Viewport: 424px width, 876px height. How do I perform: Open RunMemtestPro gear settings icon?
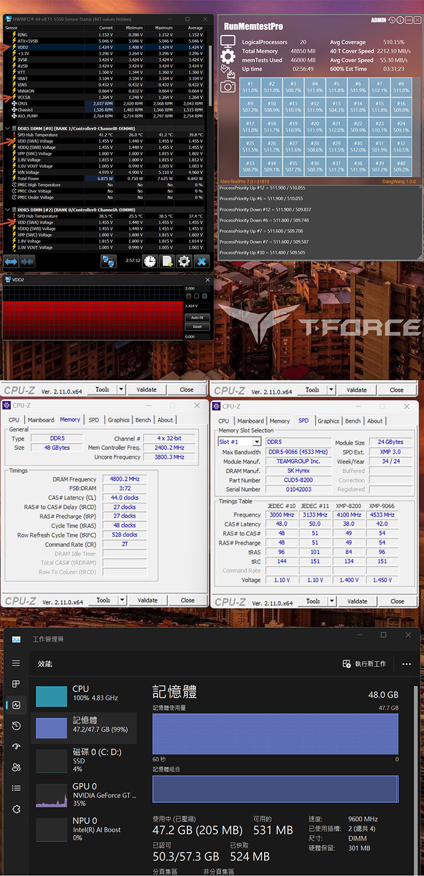pos(228,56)
